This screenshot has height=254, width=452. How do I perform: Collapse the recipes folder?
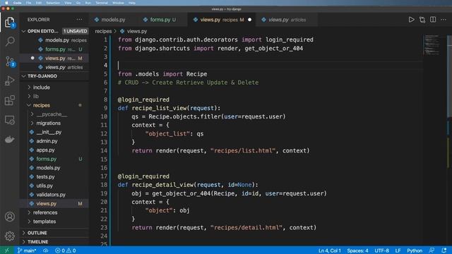coord(41,105)
